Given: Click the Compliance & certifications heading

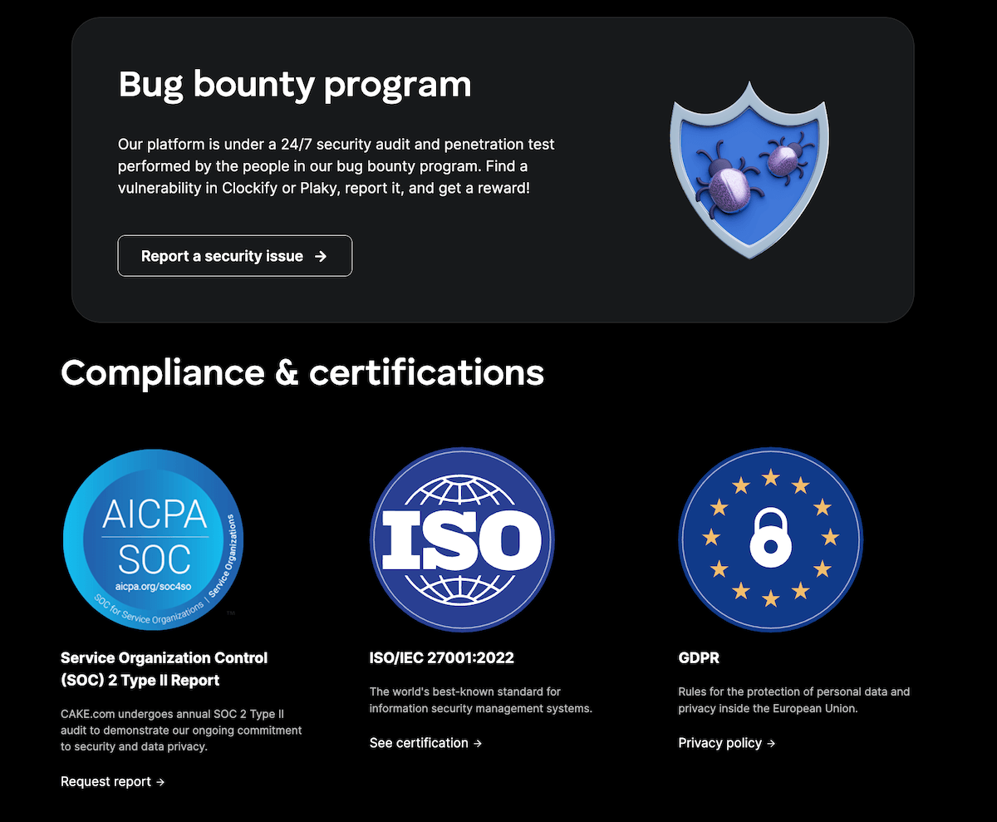Looking at the screenshot, I should [302, 373].
